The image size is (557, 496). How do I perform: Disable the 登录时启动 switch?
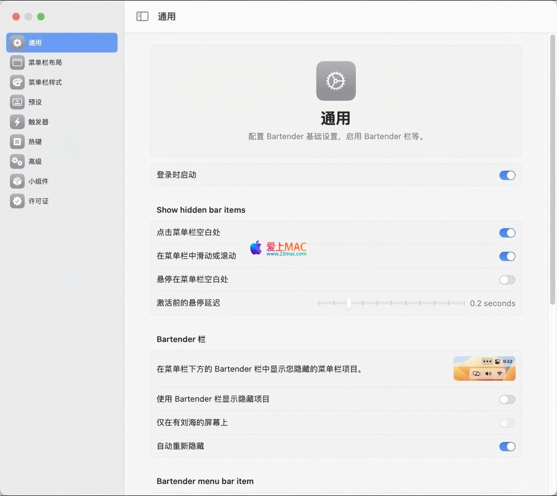coord(507,175)
